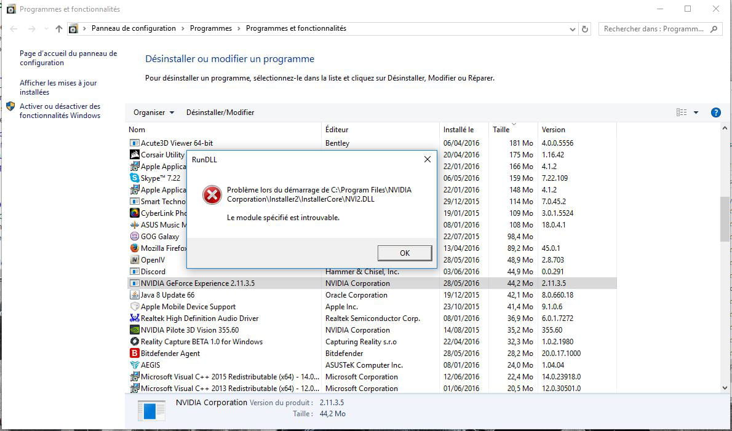Click the ASUSTeK Computer Inc. publisher cell
732x431 pixels.
point(364,365)
